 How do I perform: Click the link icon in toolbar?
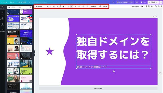152,6
